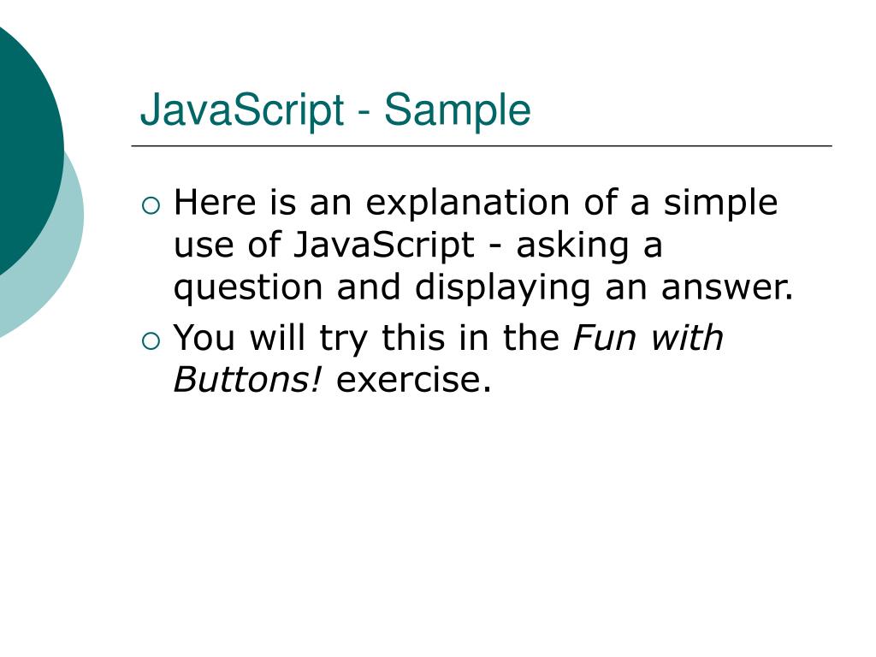
Task: Click the italic text "Fun with"
Action: tap(648, 339)
